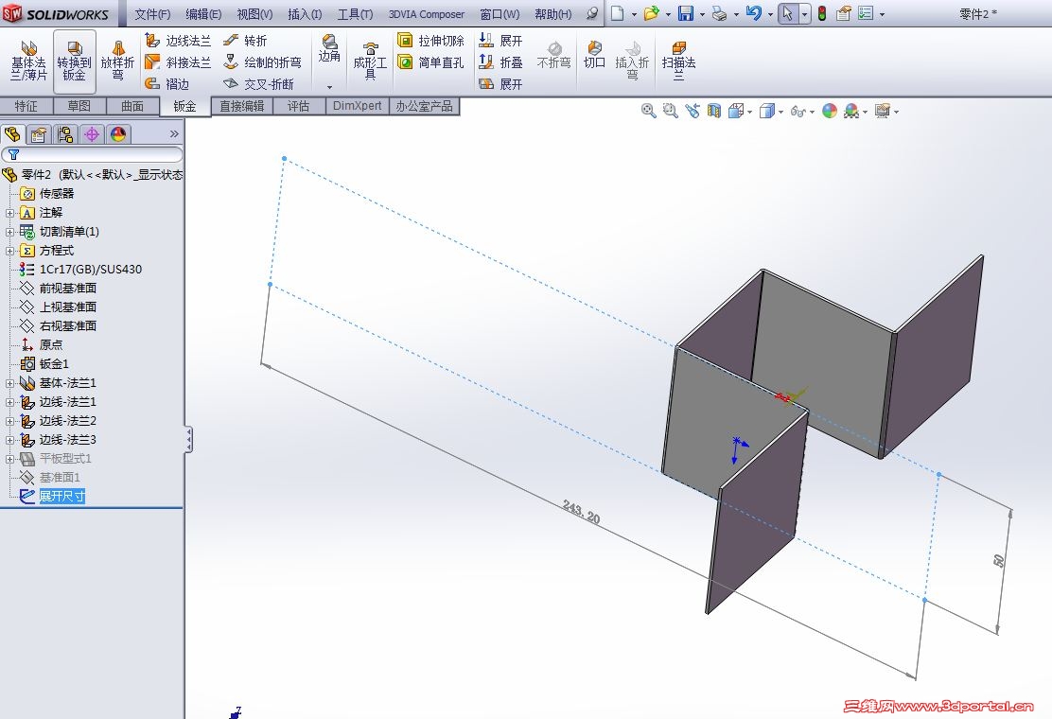This screenshot has width=1052, height=719.
Task: Select material 1Cr17(GB)/SUS430 in tree
Action: tap(91, 269)
